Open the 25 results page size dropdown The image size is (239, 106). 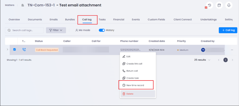tap(202, 60)
